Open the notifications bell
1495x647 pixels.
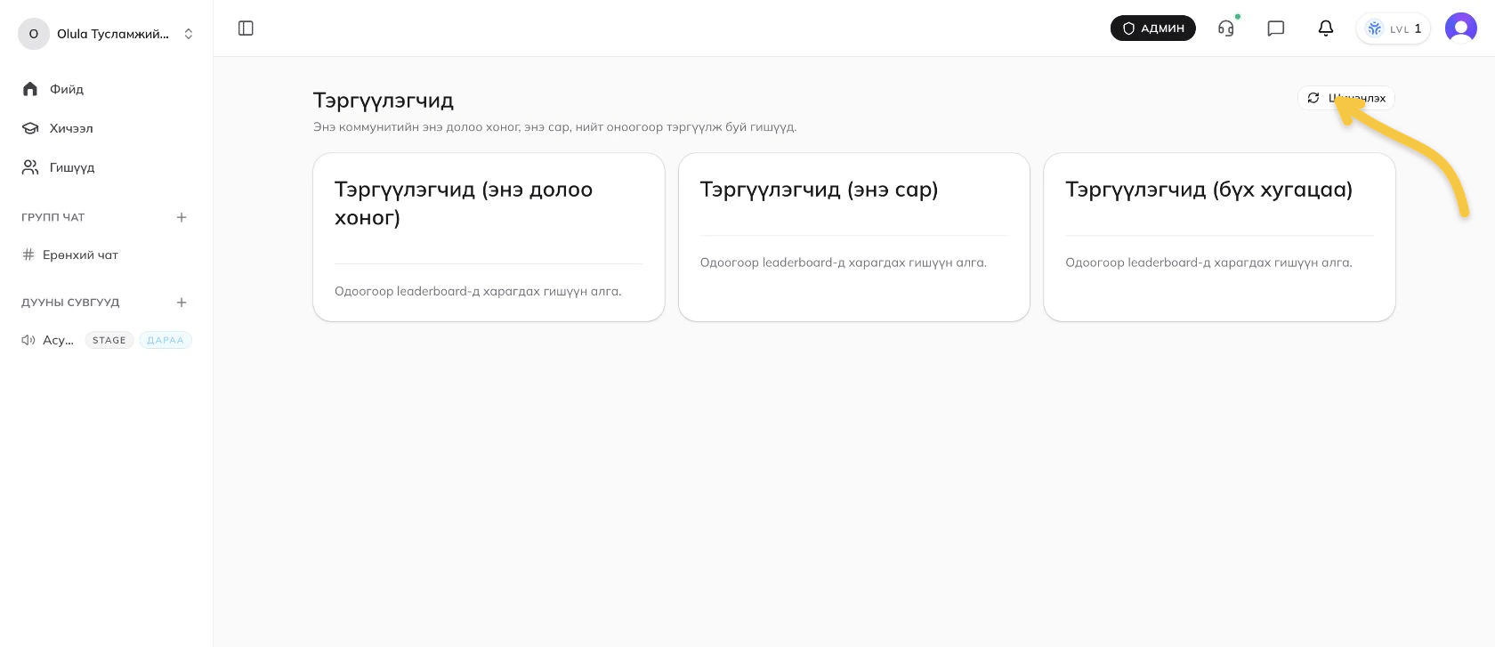click(1326, 28)
